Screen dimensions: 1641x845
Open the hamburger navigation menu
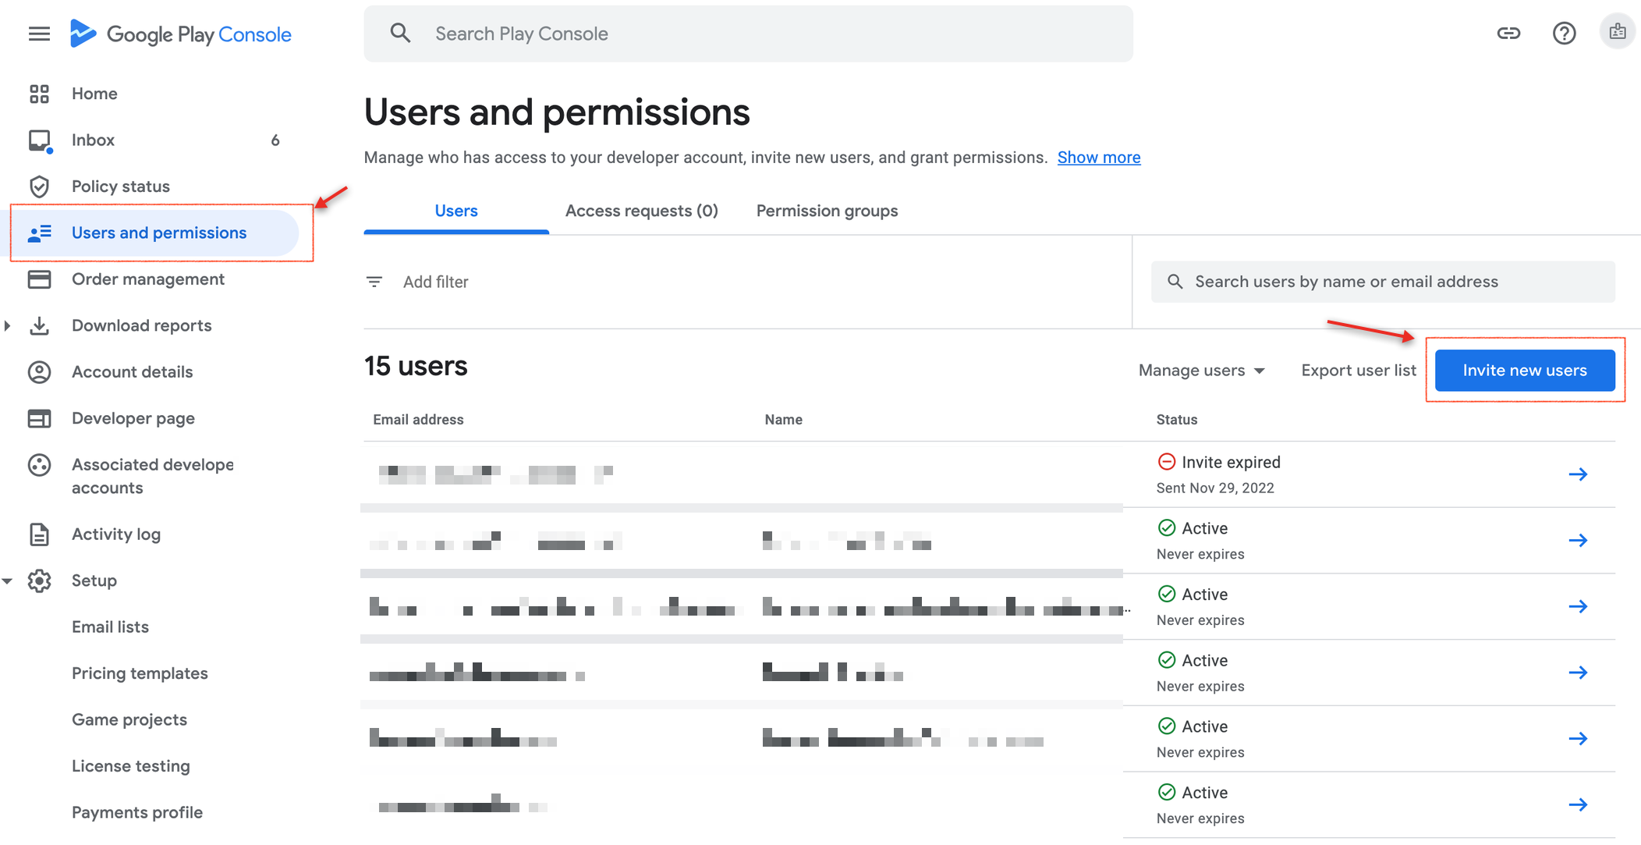[x=39, y=34]
